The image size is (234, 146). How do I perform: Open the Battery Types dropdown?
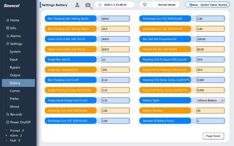pos(210,100)
